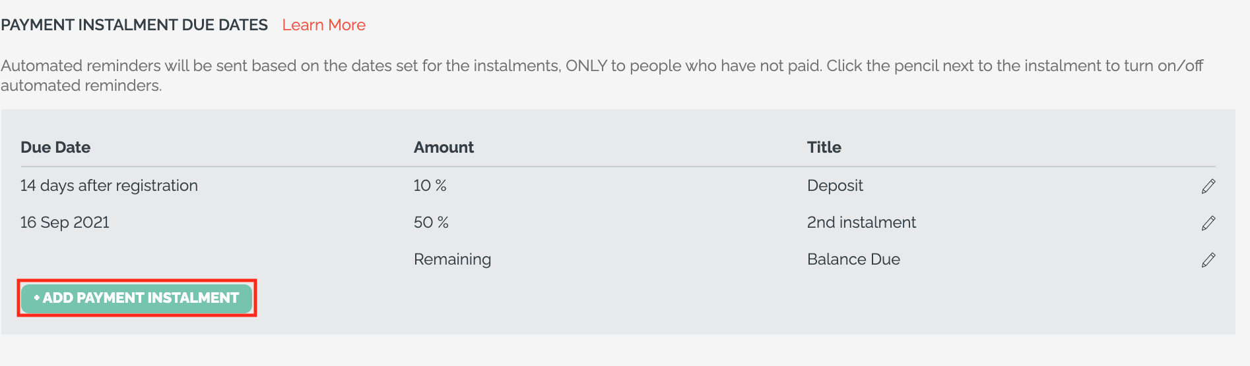Edit the 2nd instalment via pencil icon
This screenshot has height=366, width=1250.
coord(1208,223)
